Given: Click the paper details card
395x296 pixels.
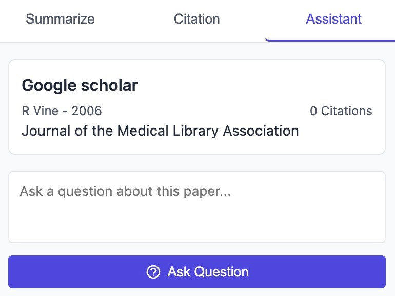Looking at the screenshot, I should [x=196, y=107].
